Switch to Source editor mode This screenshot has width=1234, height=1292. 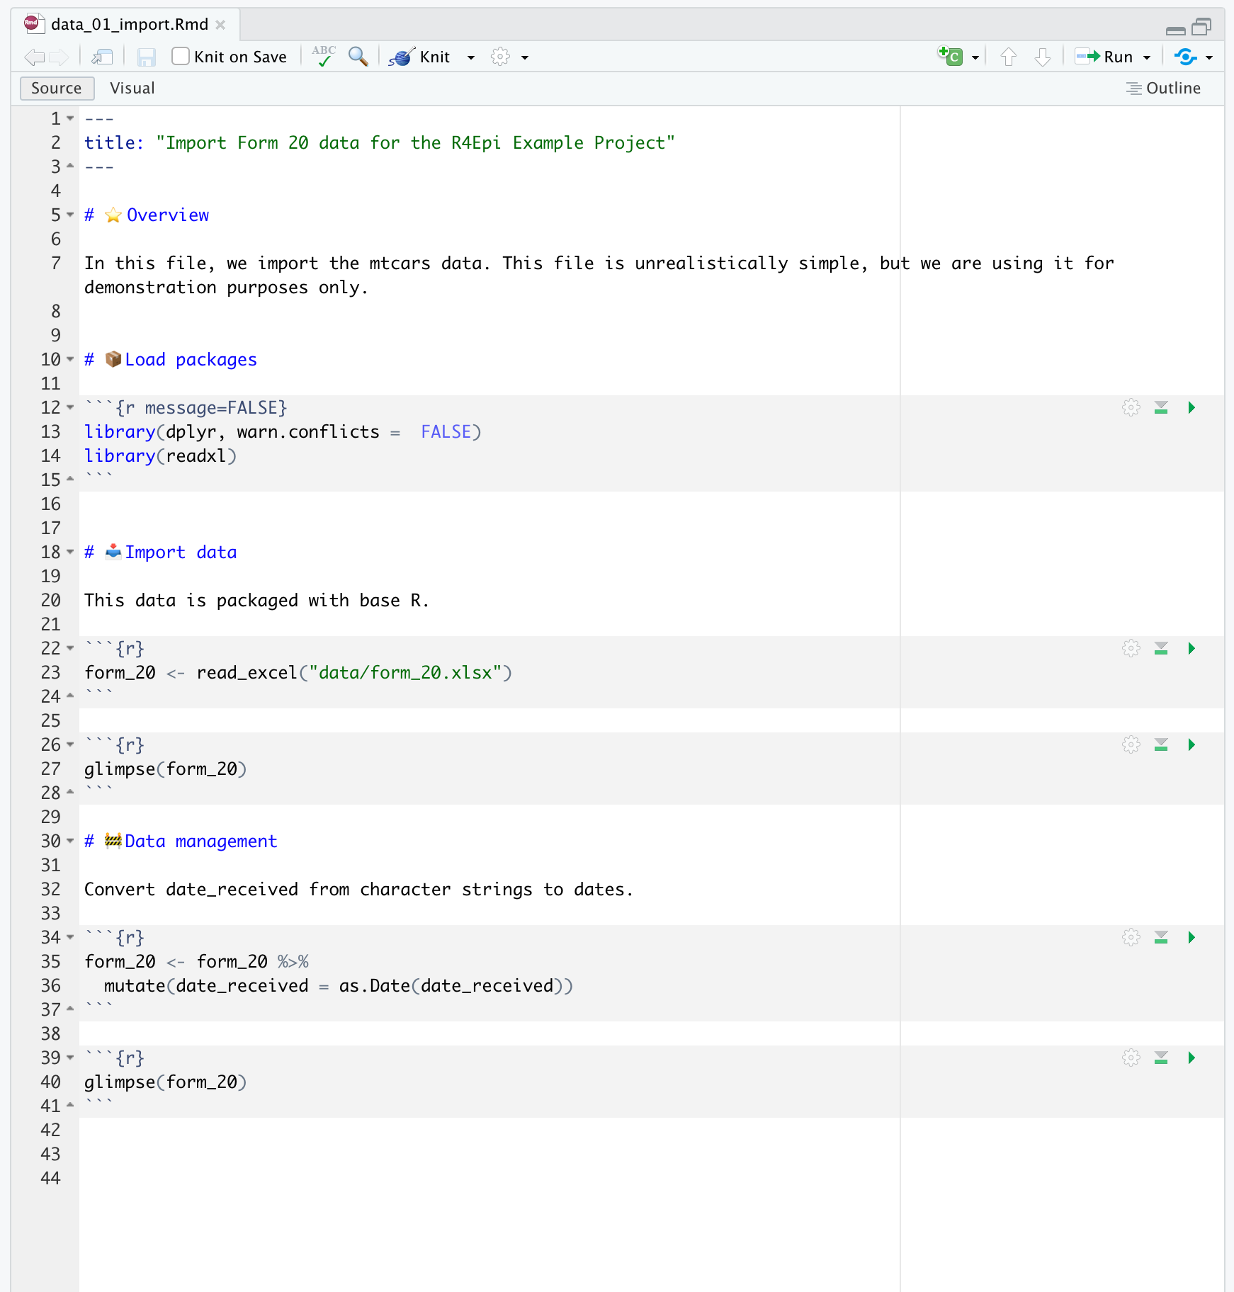point(57,89)
